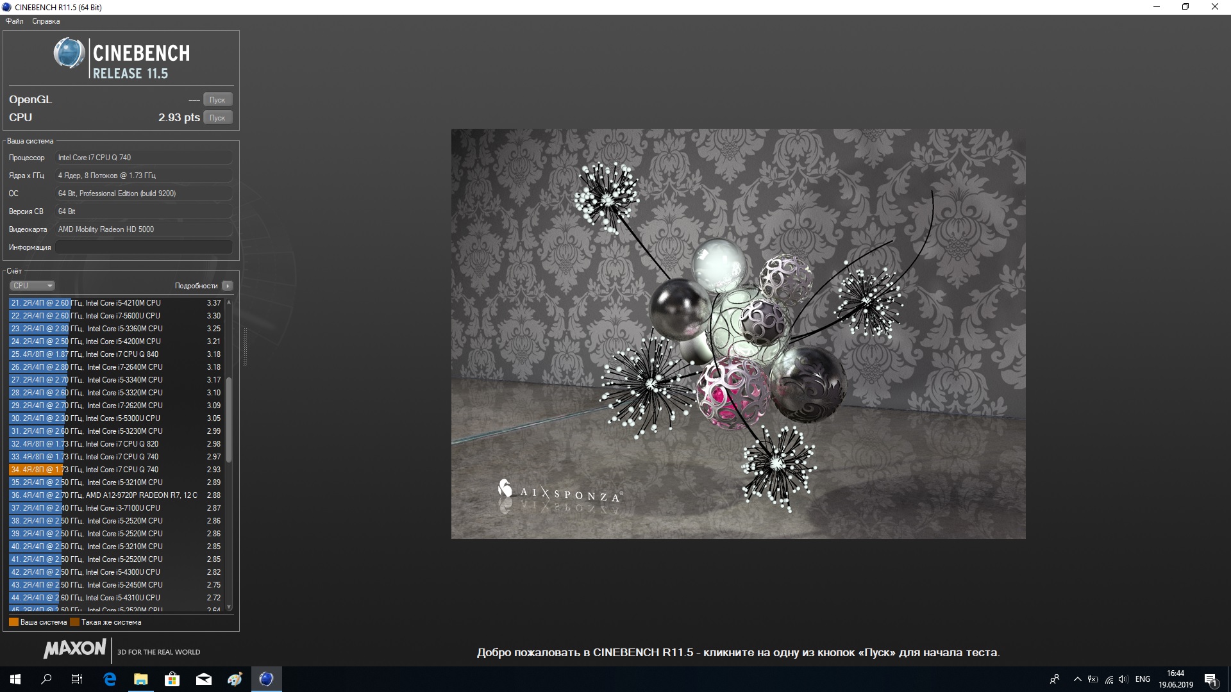Open the Windows Start menu
The height and width of the screenshot is (692, 1231).
(x=15, y=679)
